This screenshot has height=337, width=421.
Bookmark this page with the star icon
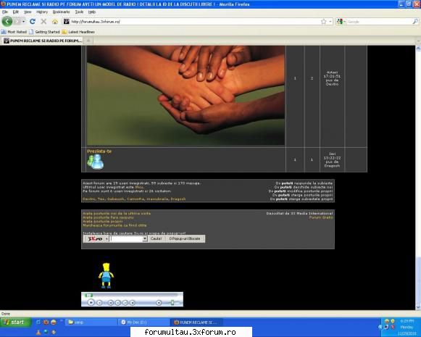pos(323,22)
